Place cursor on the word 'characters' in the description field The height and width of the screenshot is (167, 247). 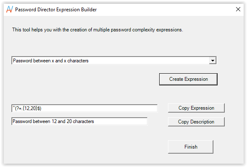point(83,121)
